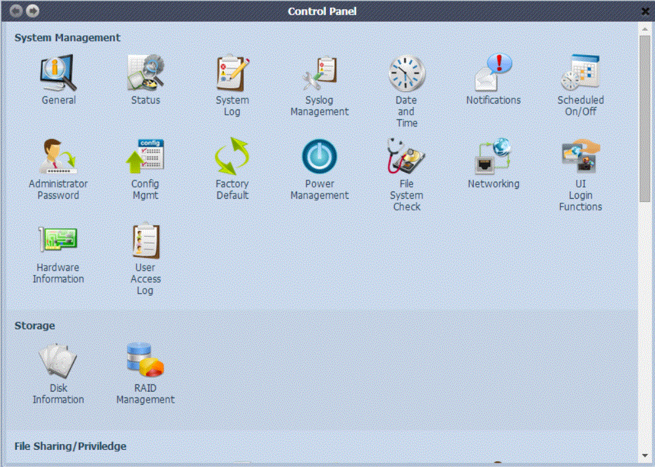
Task: Open RAID Management icon
Action: tap(145, 360)
